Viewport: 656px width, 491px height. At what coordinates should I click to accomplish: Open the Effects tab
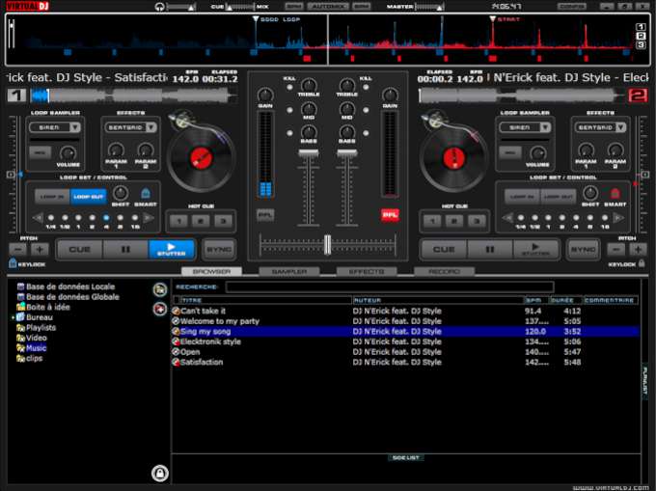(x=367, y=271)
